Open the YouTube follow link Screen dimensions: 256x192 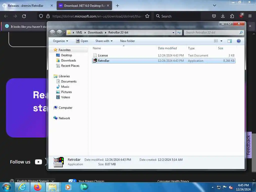[x=38, y=162]
